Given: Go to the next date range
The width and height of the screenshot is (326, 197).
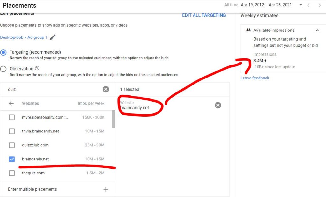Looking at the screenshot, I should (x=320, y=5).
